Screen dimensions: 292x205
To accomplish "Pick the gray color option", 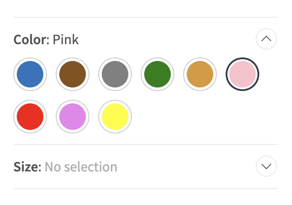I will point(115,74).
